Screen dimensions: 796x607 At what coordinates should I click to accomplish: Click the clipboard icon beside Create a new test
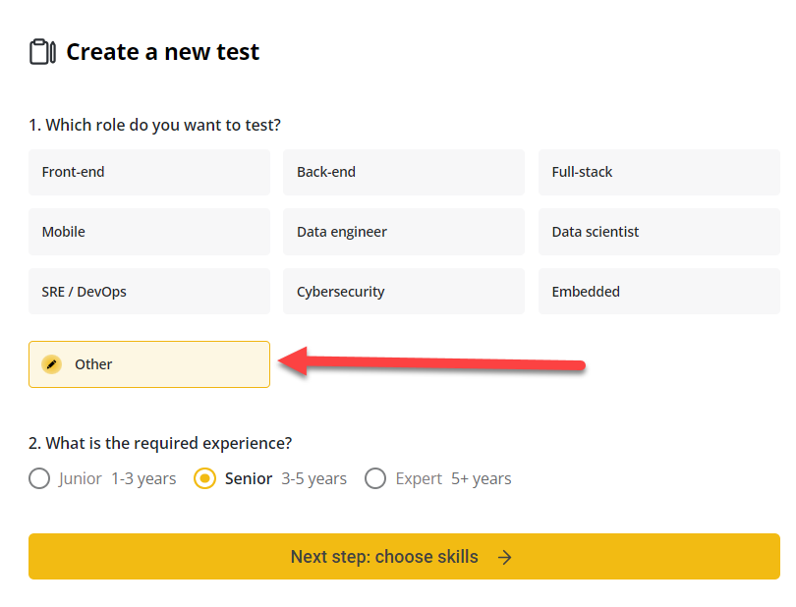[x=42, y=52]
